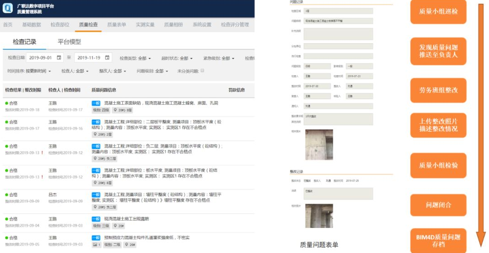
Task: Click the end date field 2019-11-19
Action: tap(93, 58)
